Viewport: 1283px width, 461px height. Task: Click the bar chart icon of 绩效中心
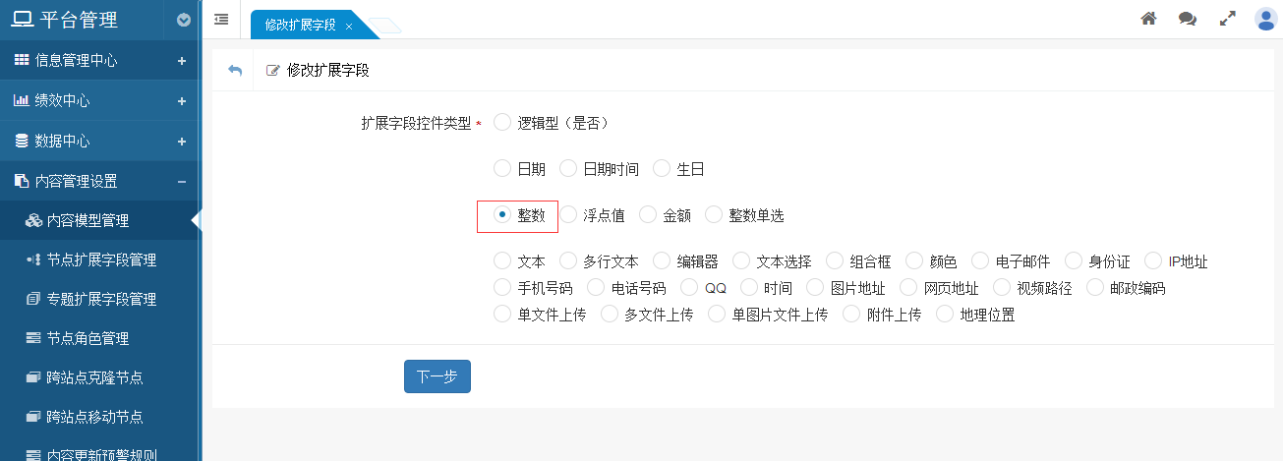22,100
